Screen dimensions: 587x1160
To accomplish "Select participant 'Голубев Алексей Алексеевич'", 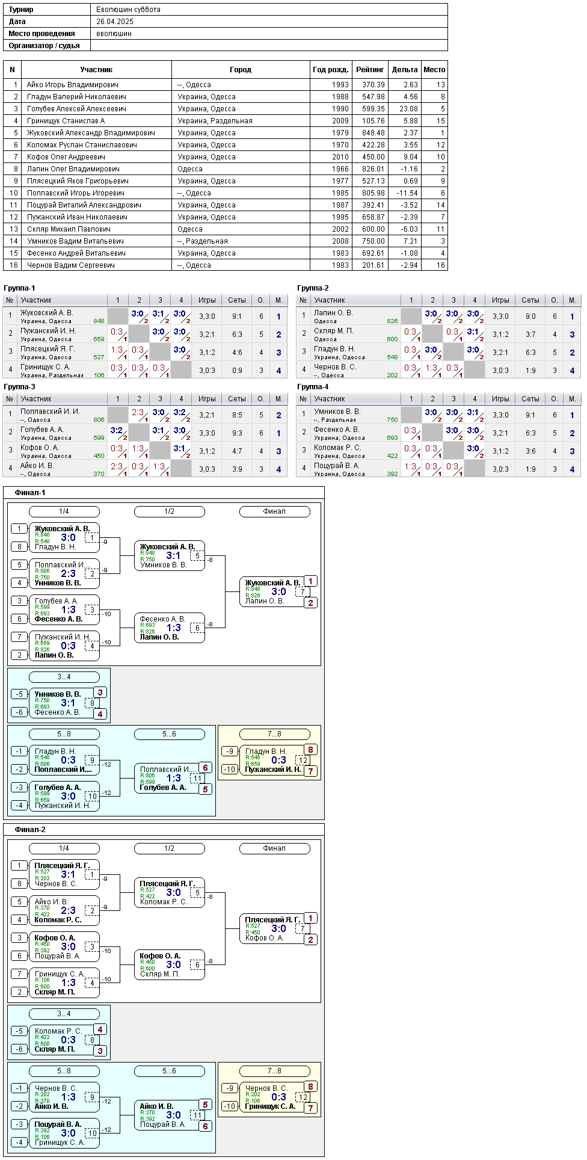I will click(76, 109).
